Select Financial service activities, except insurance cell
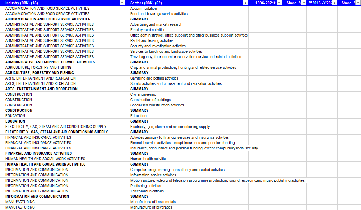Viewport: 361px width, 210px height. (x=187, y=143)
